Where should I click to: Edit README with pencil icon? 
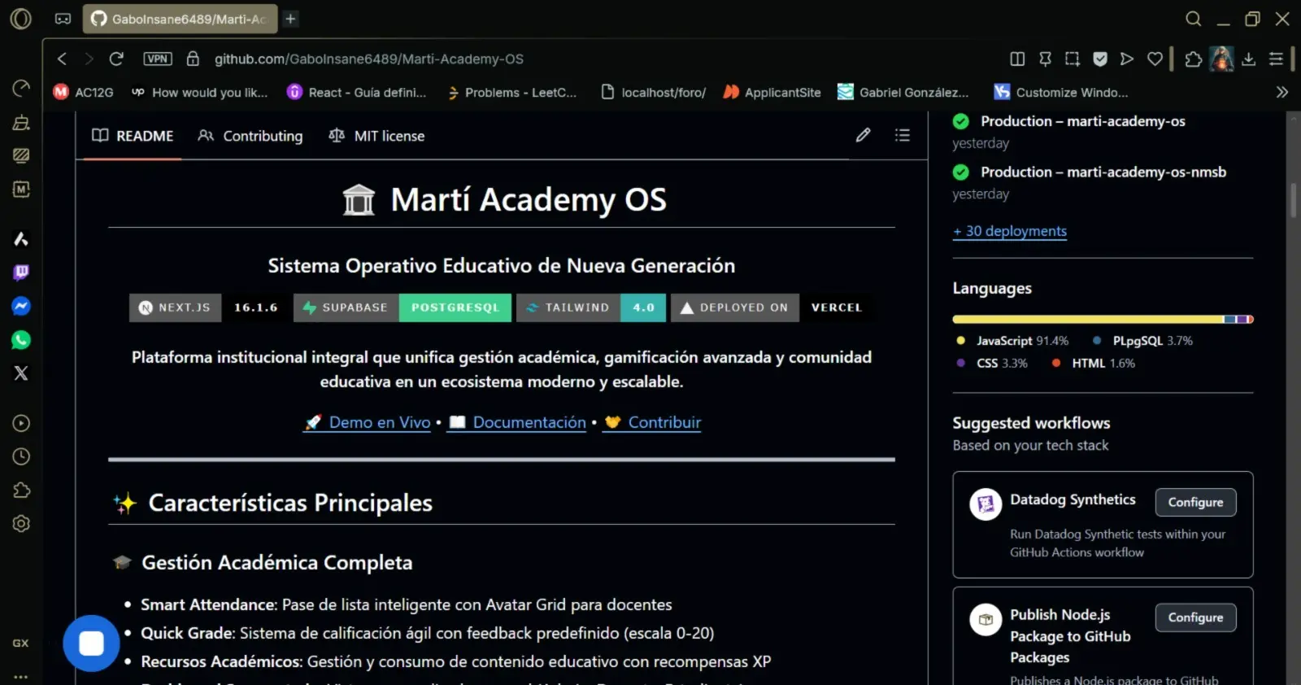[863, 135]
